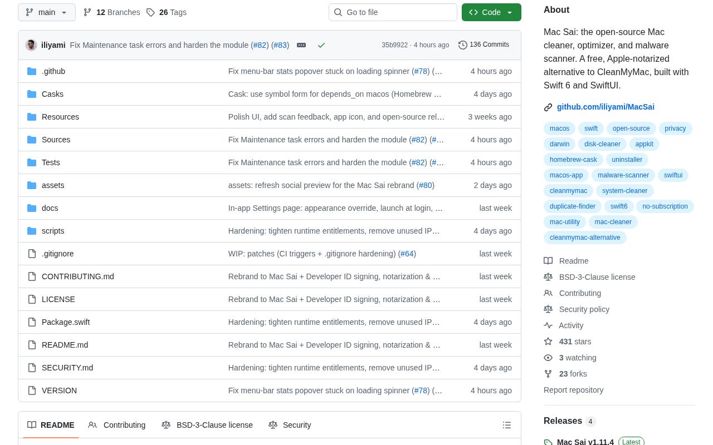Expand the commit message ellipsis button
713x445 pixels.
pos(301,45)
